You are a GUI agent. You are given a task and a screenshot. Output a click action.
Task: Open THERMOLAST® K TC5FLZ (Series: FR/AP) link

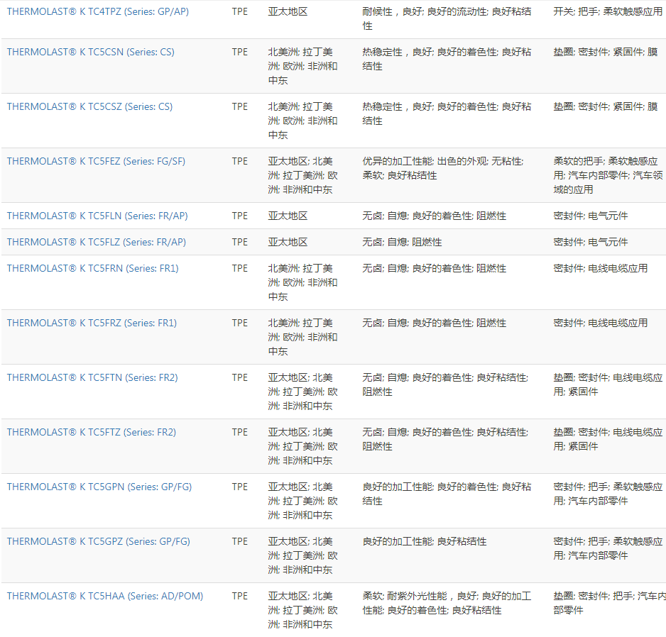(97, 243)
